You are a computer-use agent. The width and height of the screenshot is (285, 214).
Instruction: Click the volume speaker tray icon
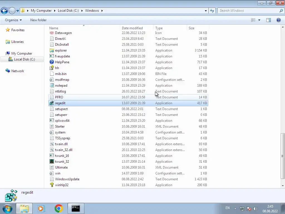pyautogui.click(x=255, y=209)
